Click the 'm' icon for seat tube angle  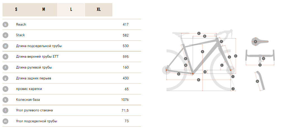coord(5,121)
